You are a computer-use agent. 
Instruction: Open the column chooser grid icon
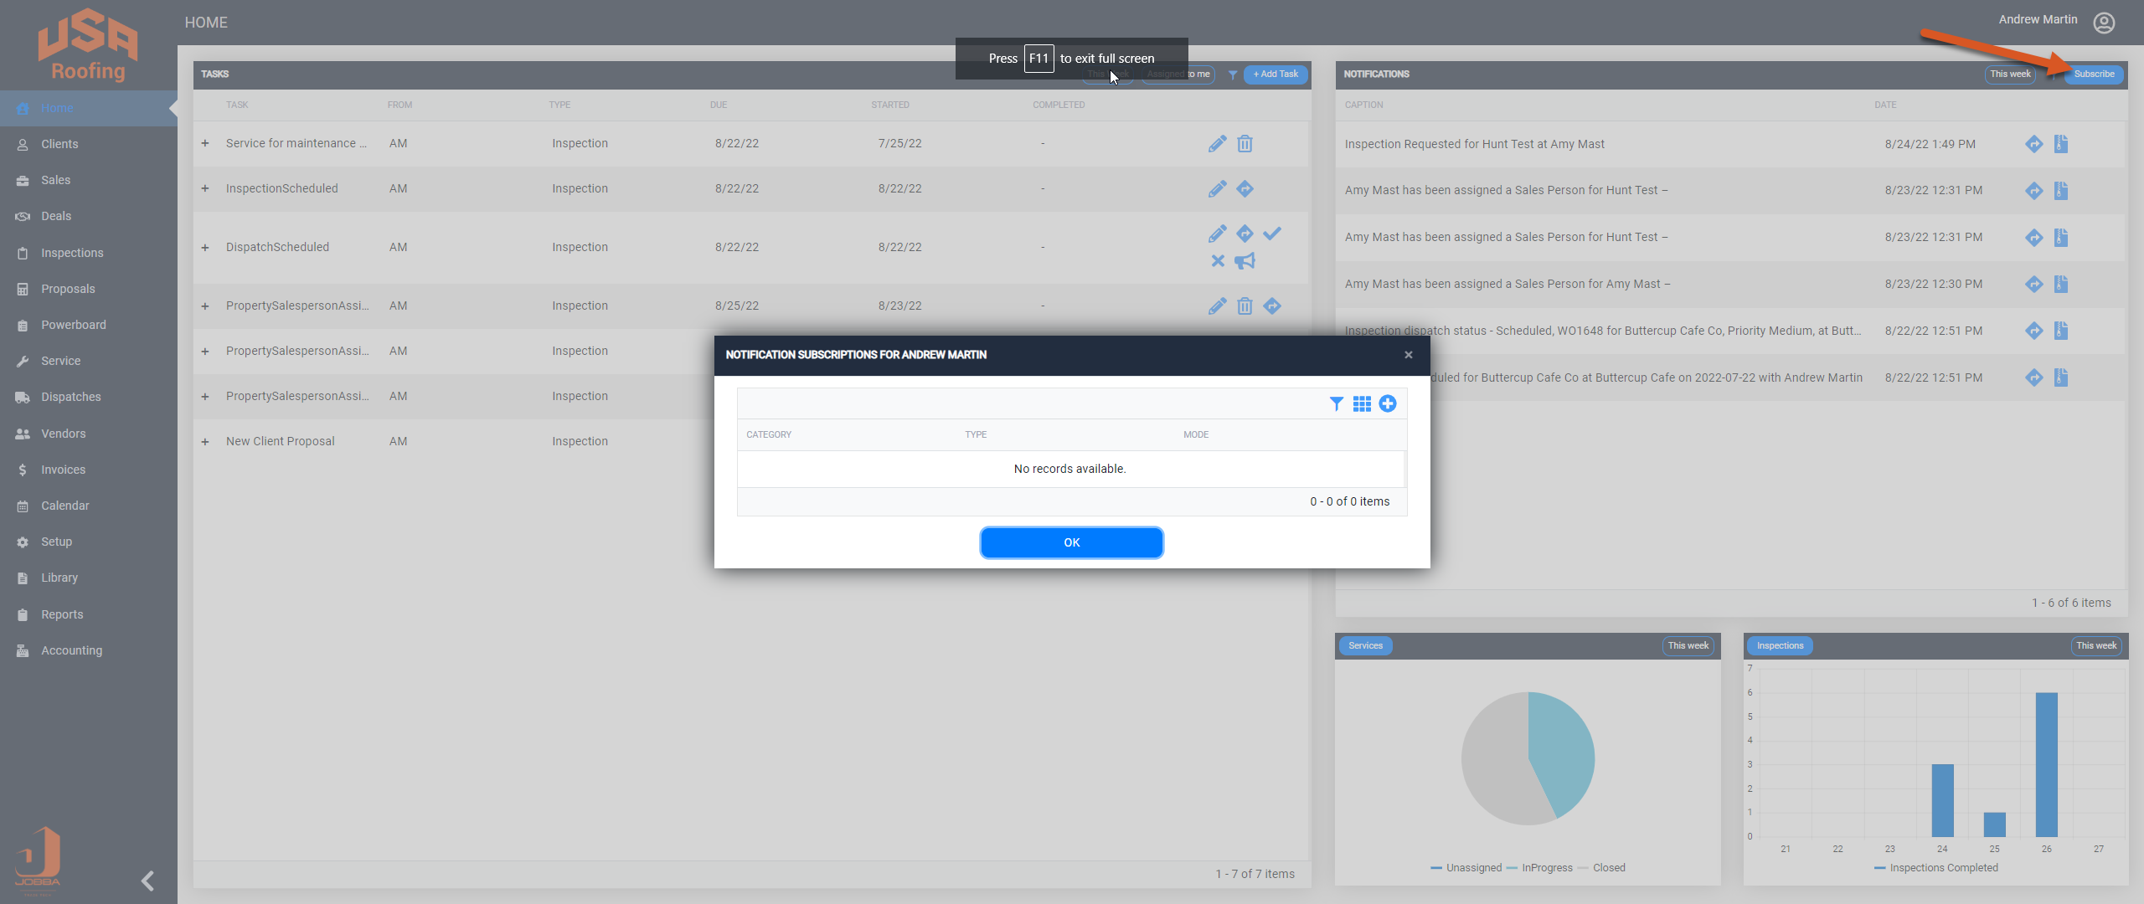click(x=1362, y=404)
